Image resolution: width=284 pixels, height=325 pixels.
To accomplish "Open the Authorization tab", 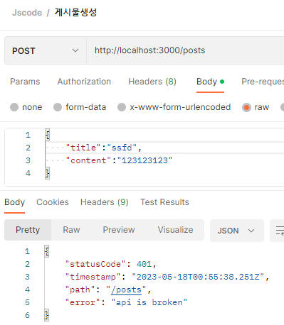I will [84, 82].
